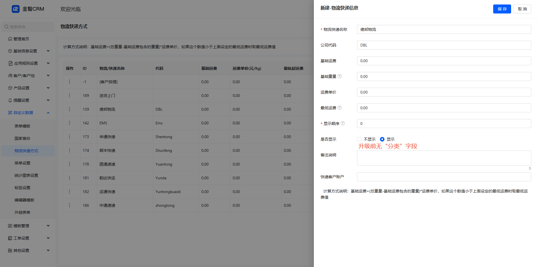The image size is (538, 267).
Task: Click the bell icon beside 提醒设置
Action: point(10,100)
